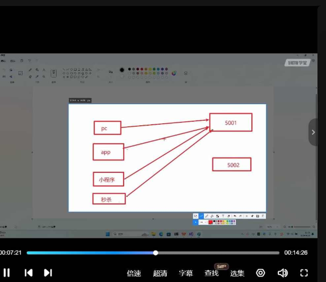This screenshot has width=326, height=282.
Task: Skip to the next video
Action: click(x=48, y=272)
